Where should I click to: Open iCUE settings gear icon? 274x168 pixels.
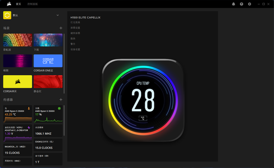pos(250,4)
